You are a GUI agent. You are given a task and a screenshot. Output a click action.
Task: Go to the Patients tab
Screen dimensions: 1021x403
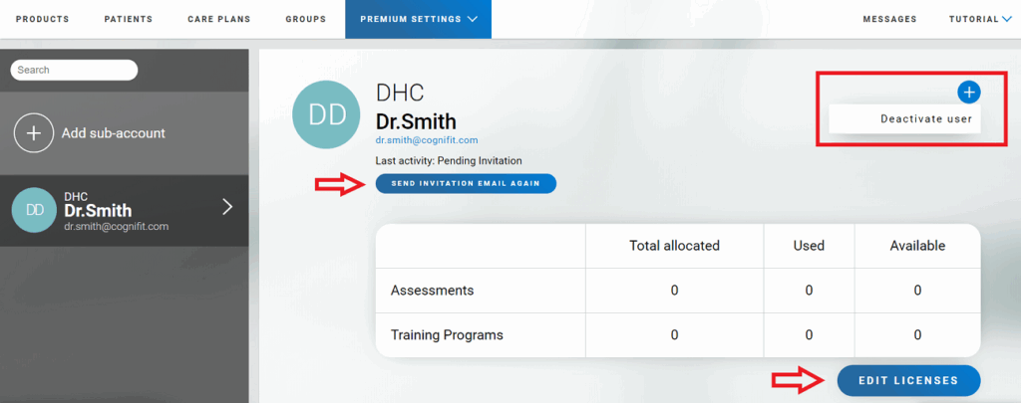[128, 19]
